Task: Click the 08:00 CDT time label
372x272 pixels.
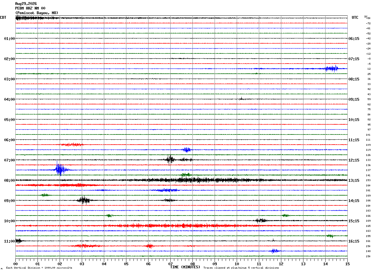Action: 10,181
